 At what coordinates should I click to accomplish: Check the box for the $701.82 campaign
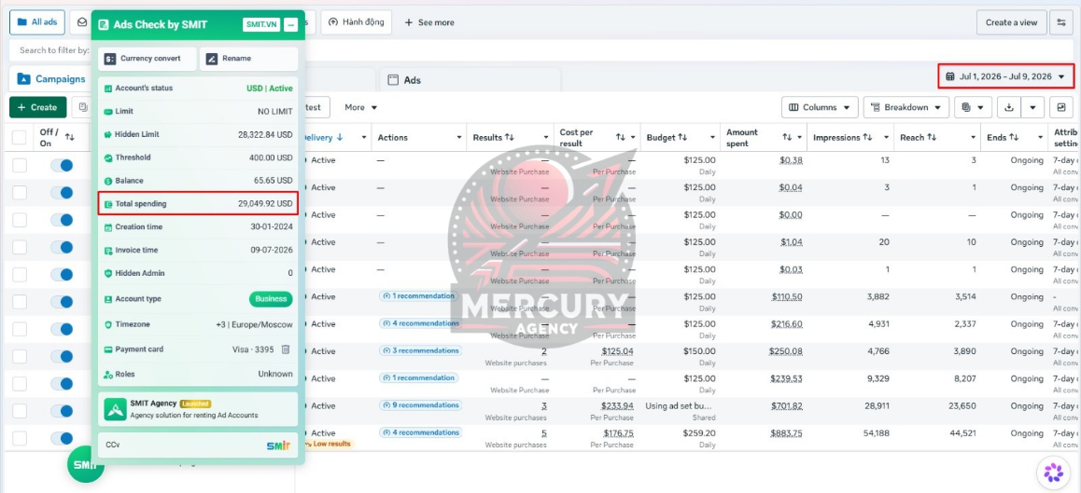(20, 411)
